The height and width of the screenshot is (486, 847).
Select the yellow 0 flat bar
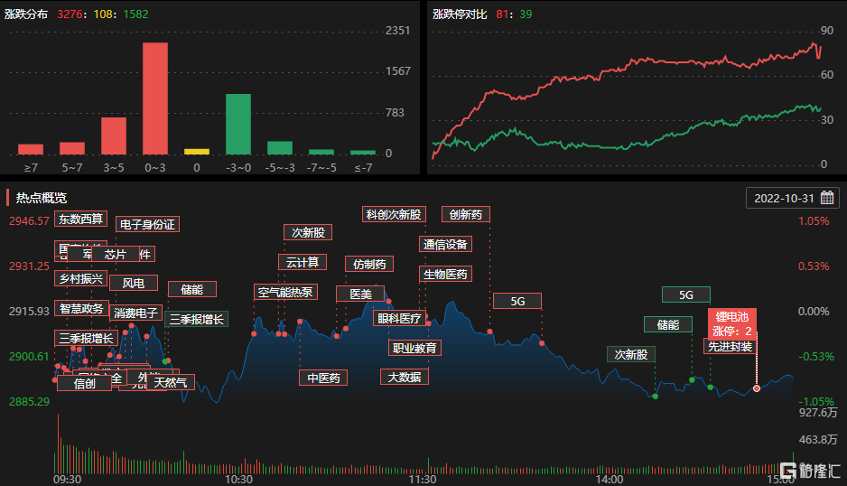point(197,152)
